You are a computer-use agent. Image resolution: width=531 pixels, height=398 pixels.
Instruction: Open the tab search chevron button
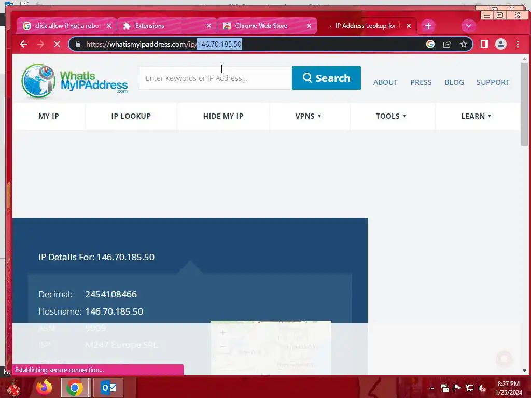468,26
